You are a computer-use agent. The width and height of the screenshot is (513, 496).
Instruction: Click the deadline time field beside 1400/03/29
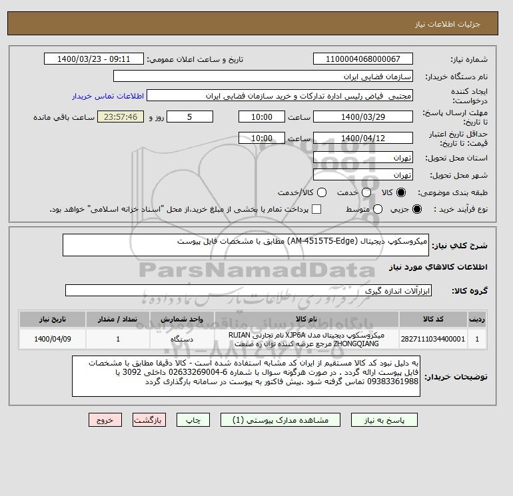tap(262, 117)
